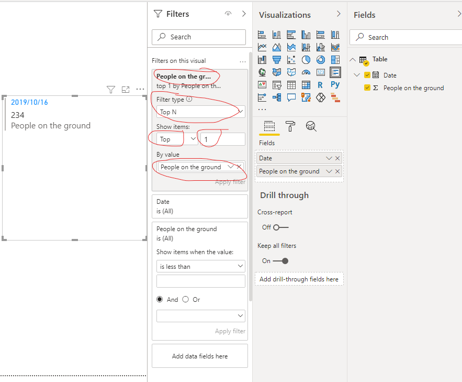This screenshot has width=462, height=382.
Task: Choose the Pie chart visual
Action: (306, 60)
